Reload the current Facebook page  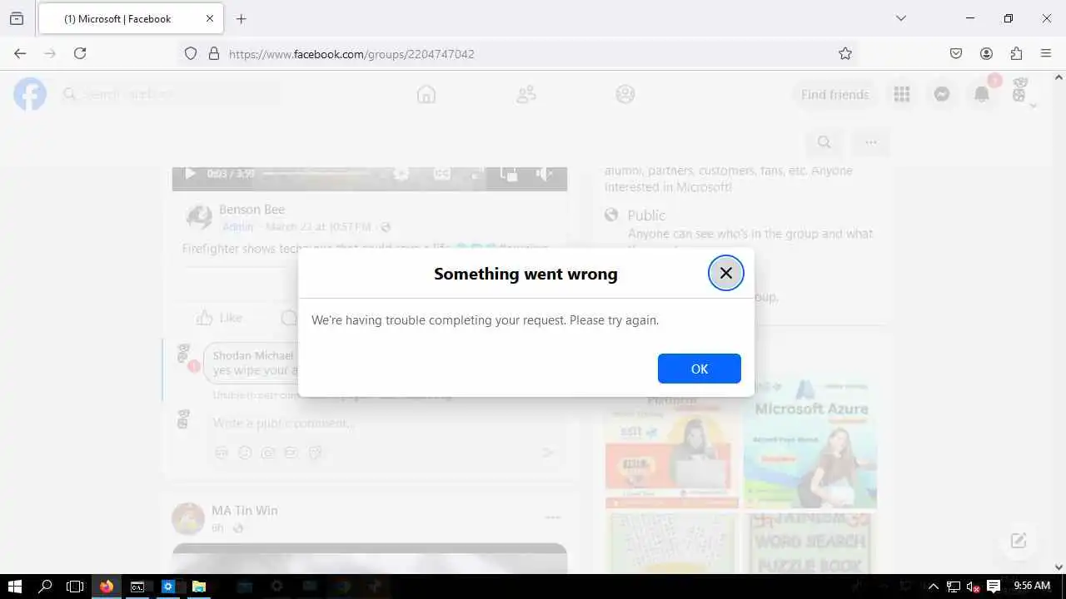click(80, 53)
